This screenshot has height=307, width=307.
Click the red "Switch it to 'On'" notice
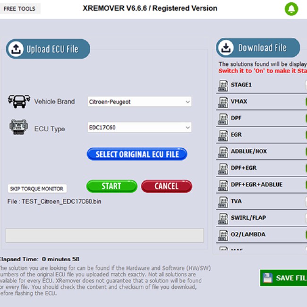263,71
